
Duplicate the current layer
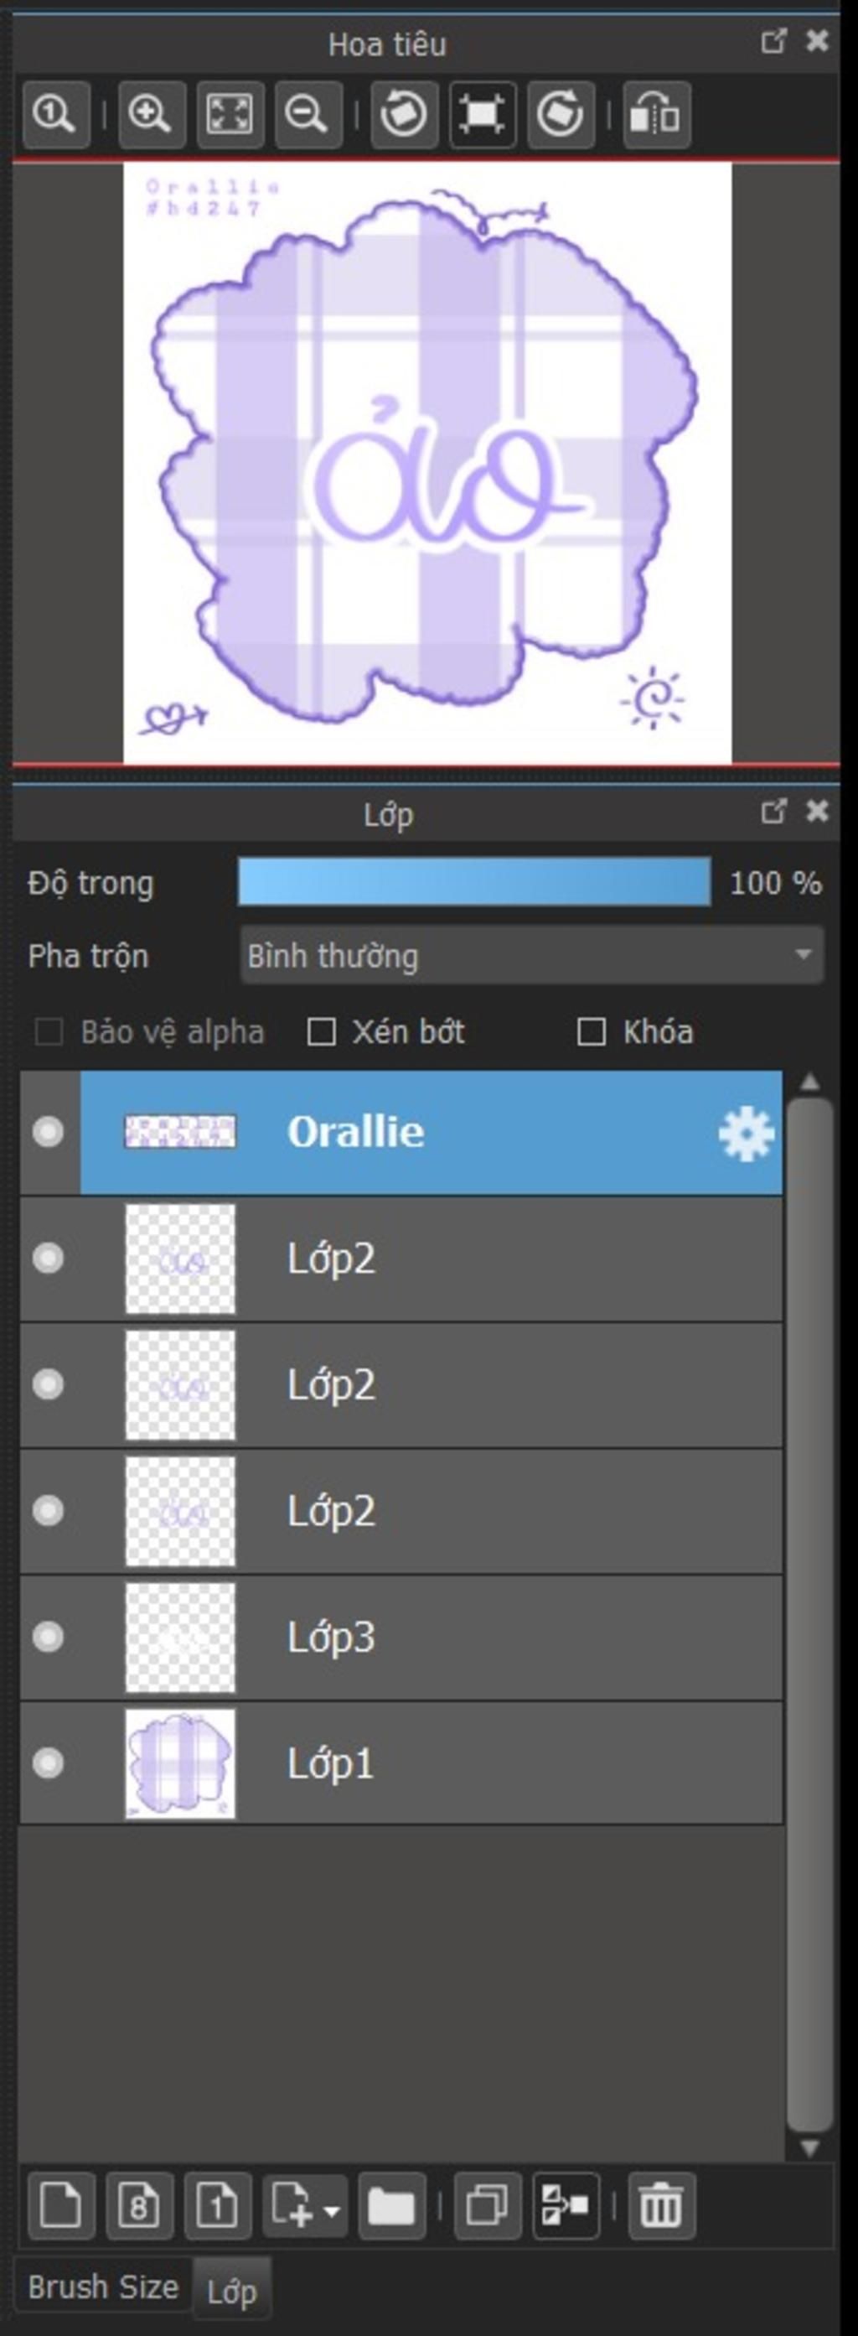click(x=488, y=2205)
